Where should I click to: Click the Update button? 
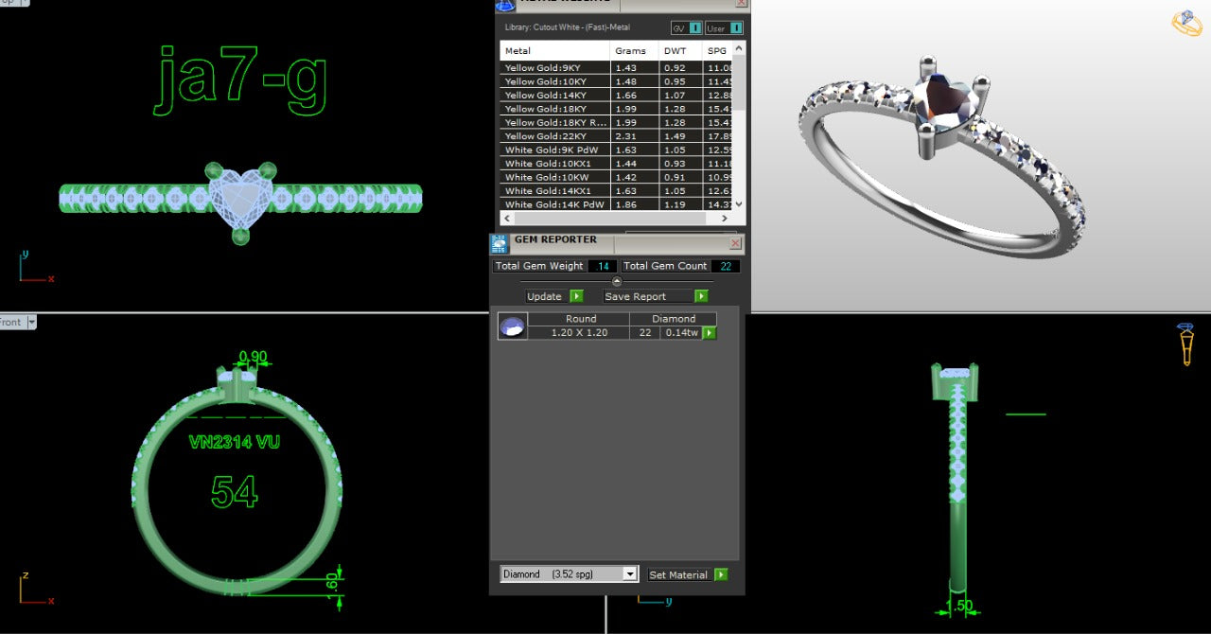click(544, 296)
